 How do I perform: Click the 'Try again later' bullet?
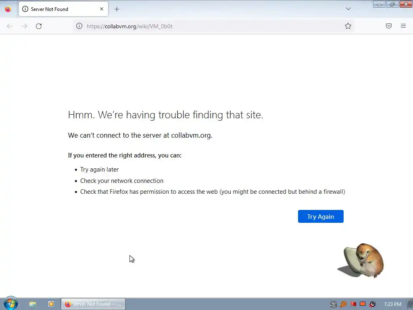click(x=99, y=170)
